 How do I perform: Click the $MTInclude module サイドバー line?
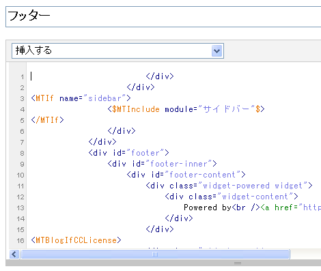click(x=186, y=109)
